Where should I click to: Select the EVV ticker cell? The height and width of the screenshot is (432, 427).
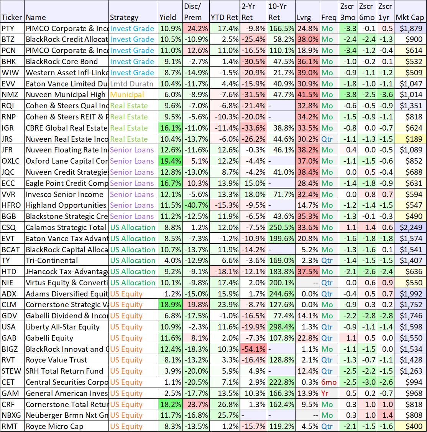point(12,84)
